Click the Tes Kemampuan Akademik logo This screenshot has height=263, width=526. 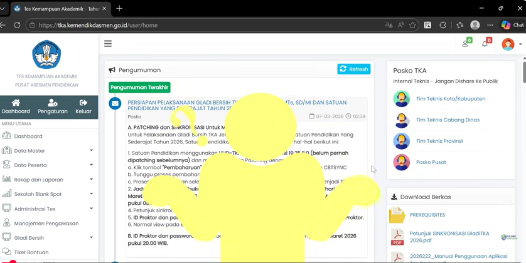[46, 54]
